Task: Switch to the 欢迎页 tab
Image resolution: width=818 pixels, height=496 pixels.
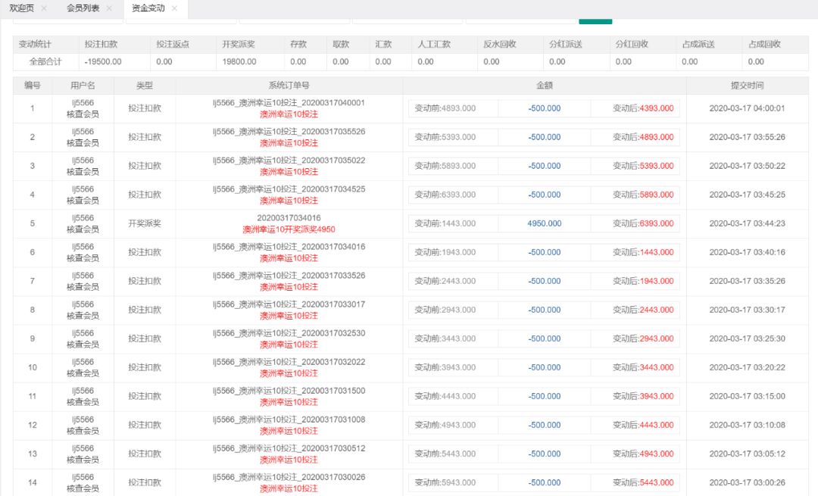Action: pos(21,8)
